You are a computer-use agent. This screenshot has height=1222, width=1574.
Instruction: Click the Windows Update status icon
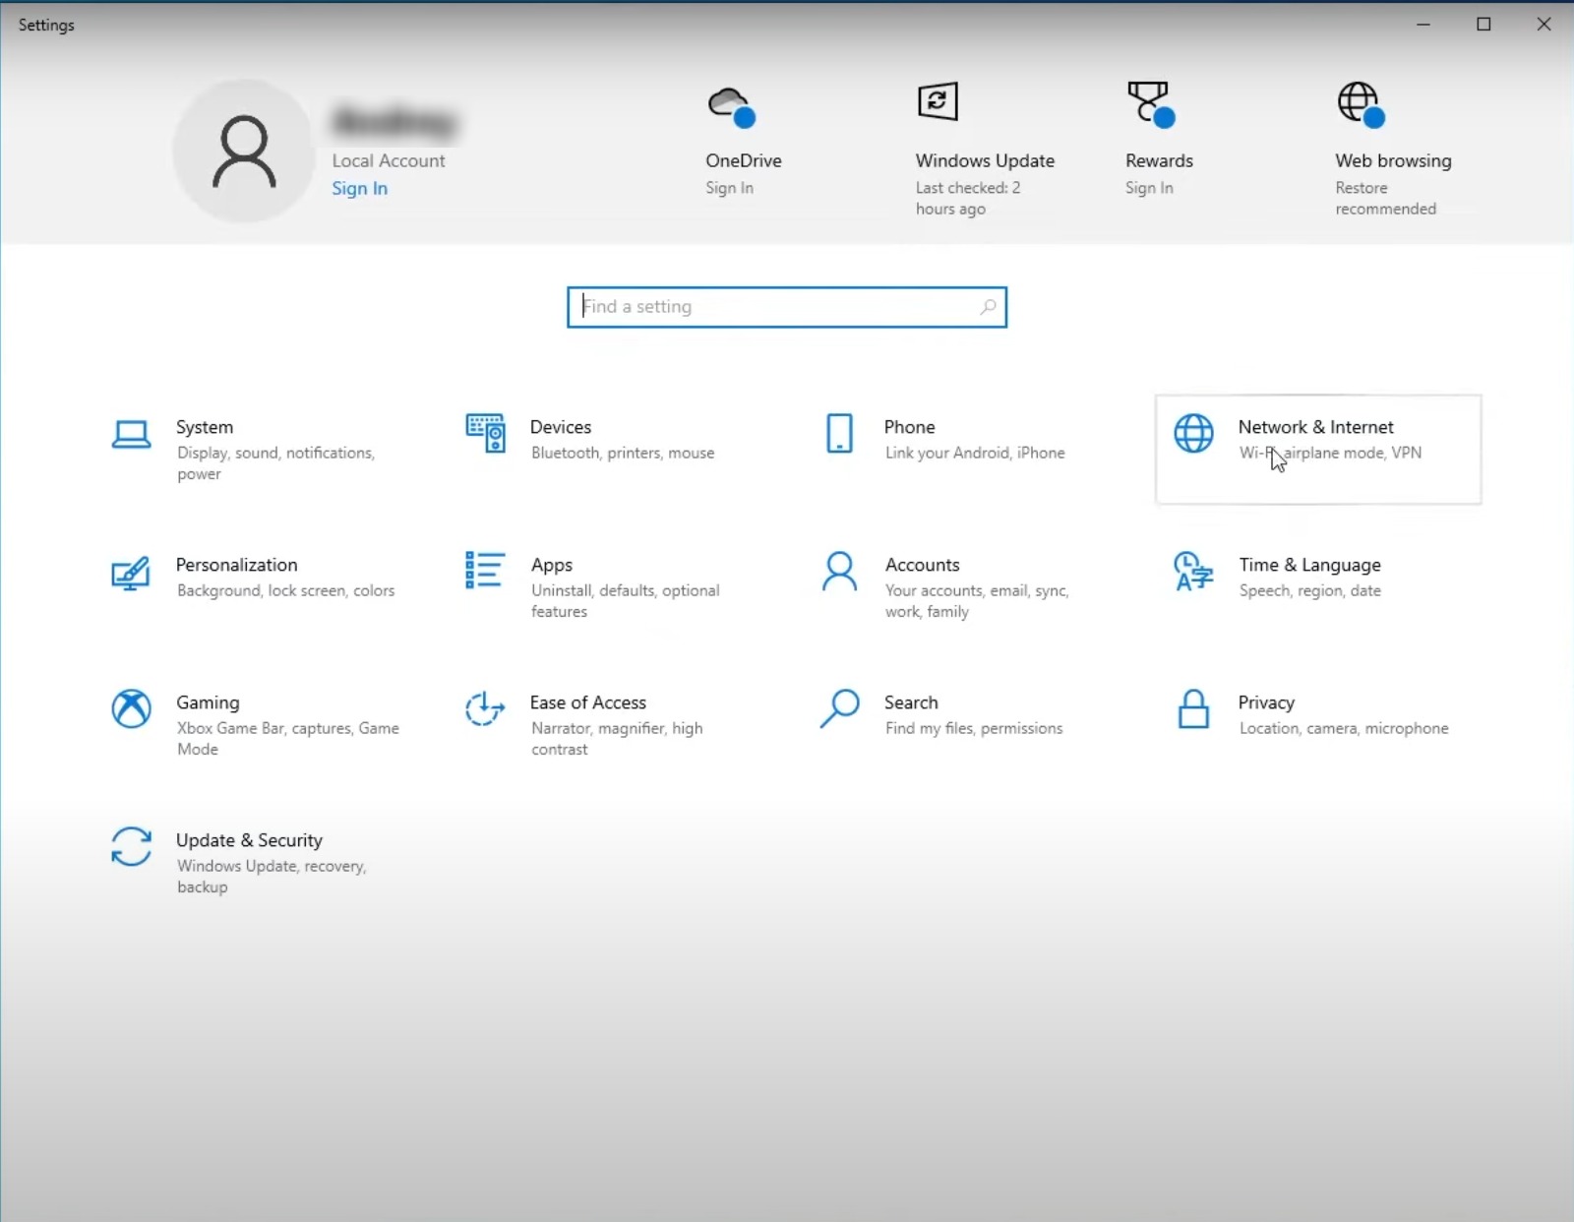938,101
